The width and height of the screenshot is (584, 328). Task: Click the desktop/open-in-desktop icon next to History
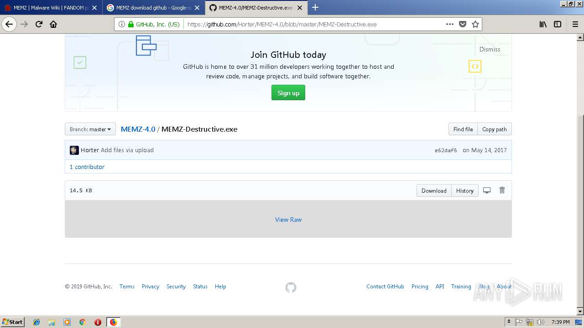click(487, 190)
